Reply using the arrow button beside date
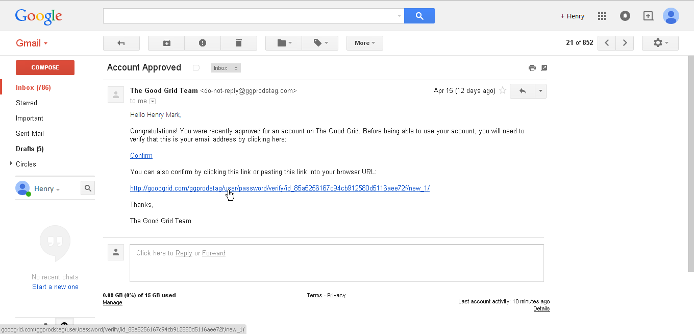The height and width of the screenshot is (334, 694). 522,91
